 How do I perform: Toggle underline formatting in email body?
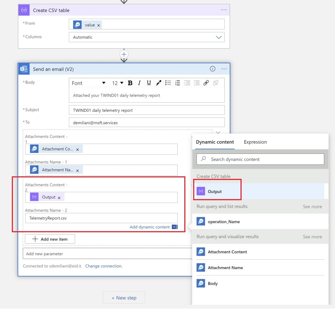(x=149, y=83)
